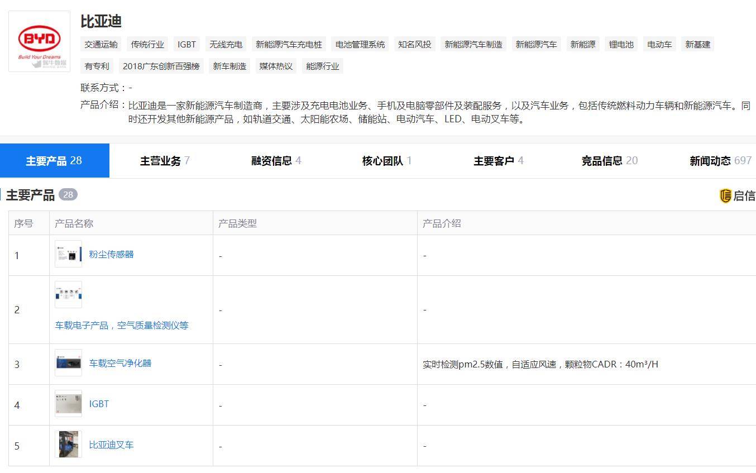This screenshot has width=756, height=473.
Task: Click the 28 count badge beside 主要产品 heading
Action: [68, 195]
